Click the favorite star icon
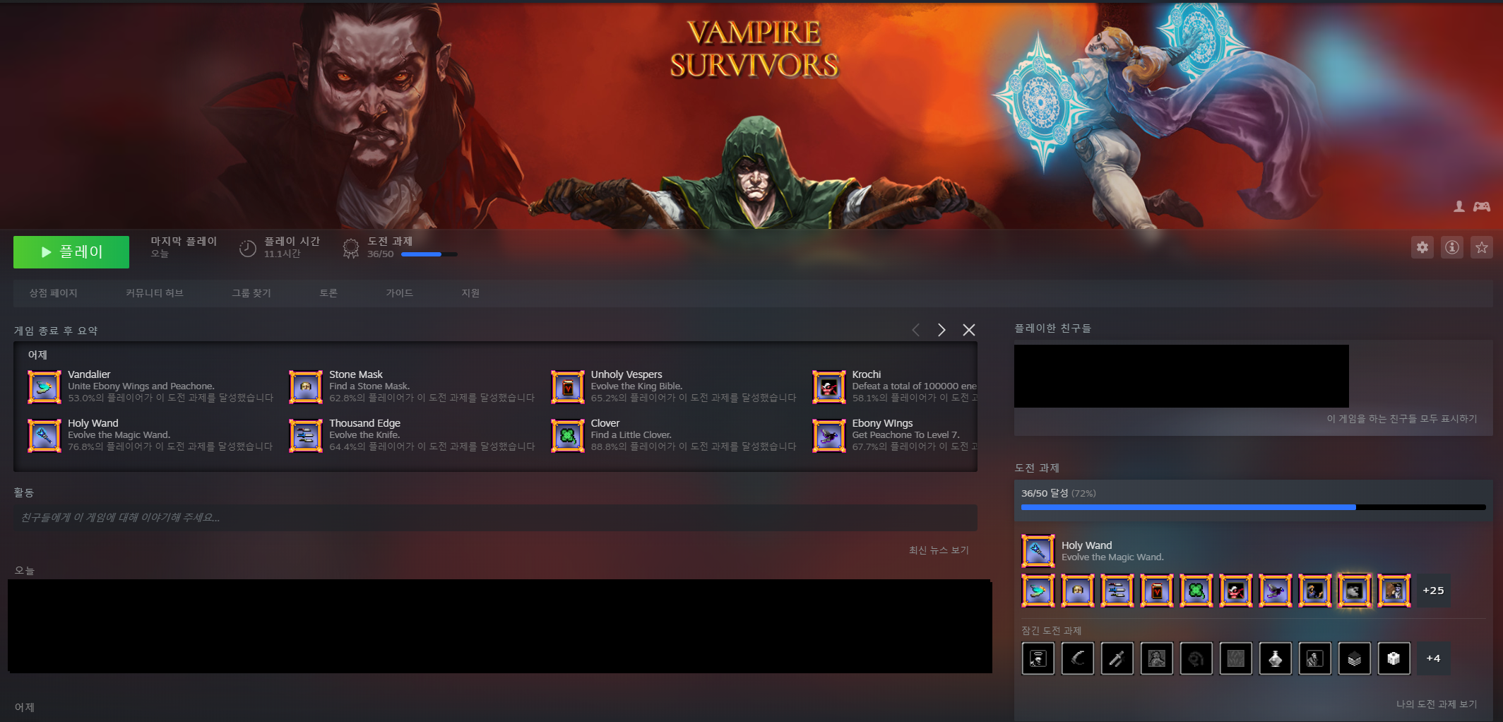This screenshot has width=1503, height=722. tap(1482, 247)
